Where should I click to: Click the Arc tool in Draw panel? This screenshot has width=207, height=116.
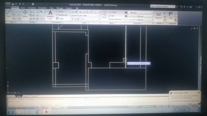[x=14, y=12]
